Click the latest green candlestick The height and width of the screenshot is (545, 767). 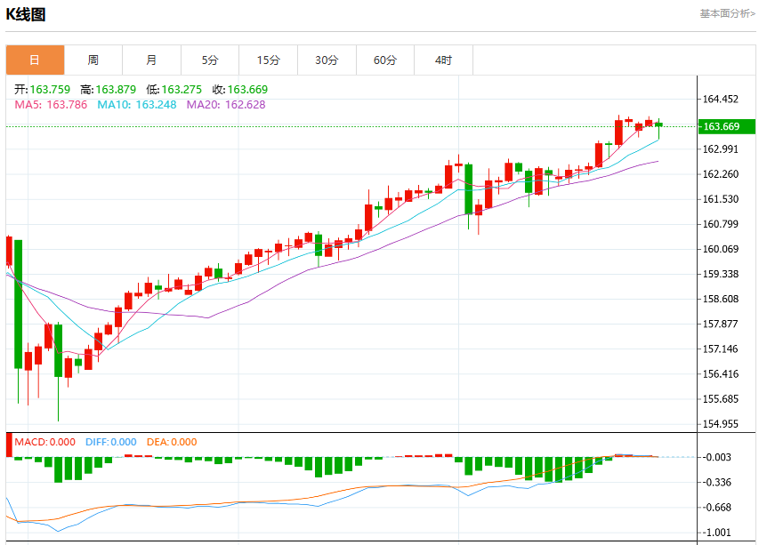point(659,124)
